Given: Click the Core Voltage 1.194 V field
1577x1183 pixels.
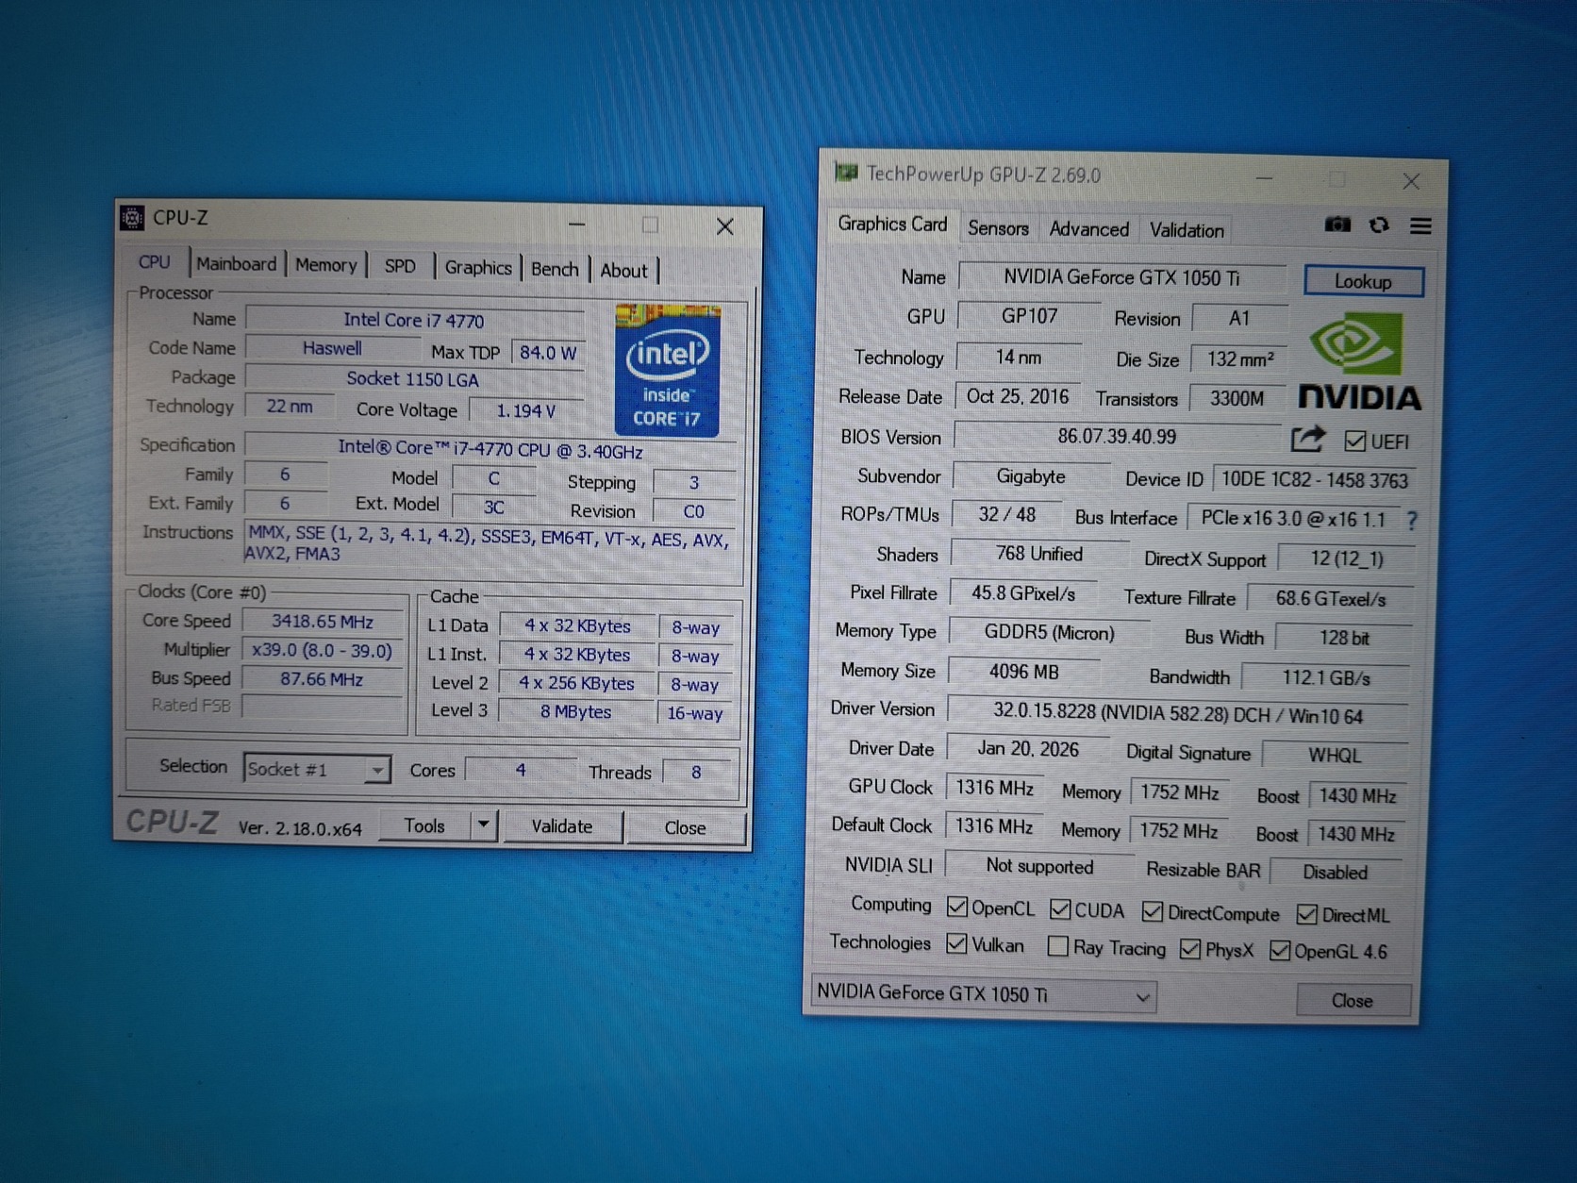Looking at the screenshot, I should coord(526,410).
